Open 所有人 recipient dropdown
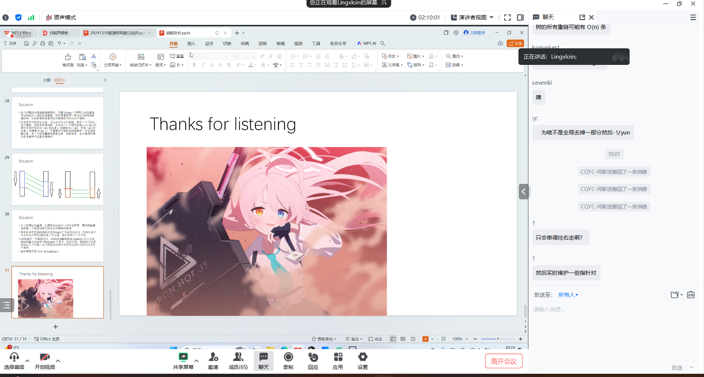This screenshot has width=704, height=377. tap(568, 295)
